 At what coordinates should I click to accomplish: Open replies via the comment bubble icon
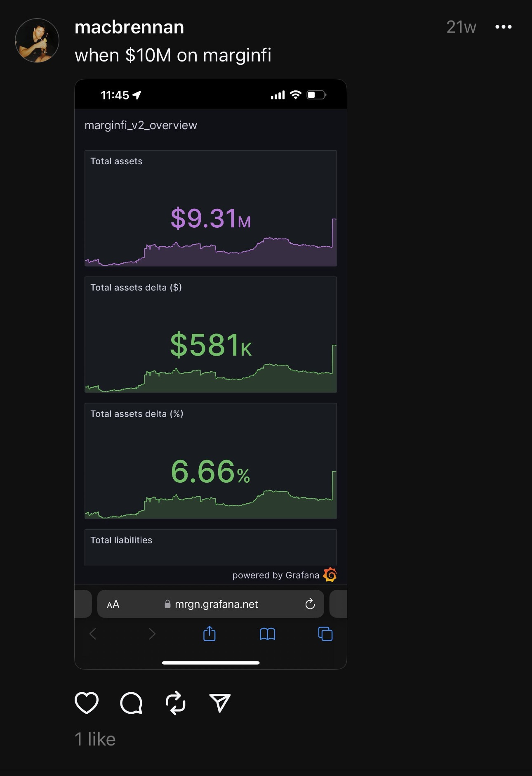click(131, 703)
